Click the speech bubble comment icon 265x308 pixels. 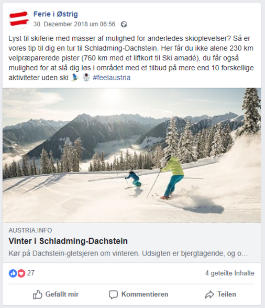pos(113,294)
